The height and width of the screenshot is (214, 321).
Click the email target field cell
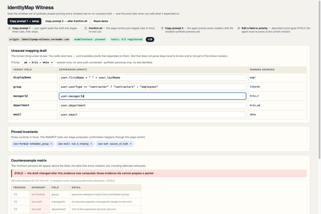[x=34, y=114]
